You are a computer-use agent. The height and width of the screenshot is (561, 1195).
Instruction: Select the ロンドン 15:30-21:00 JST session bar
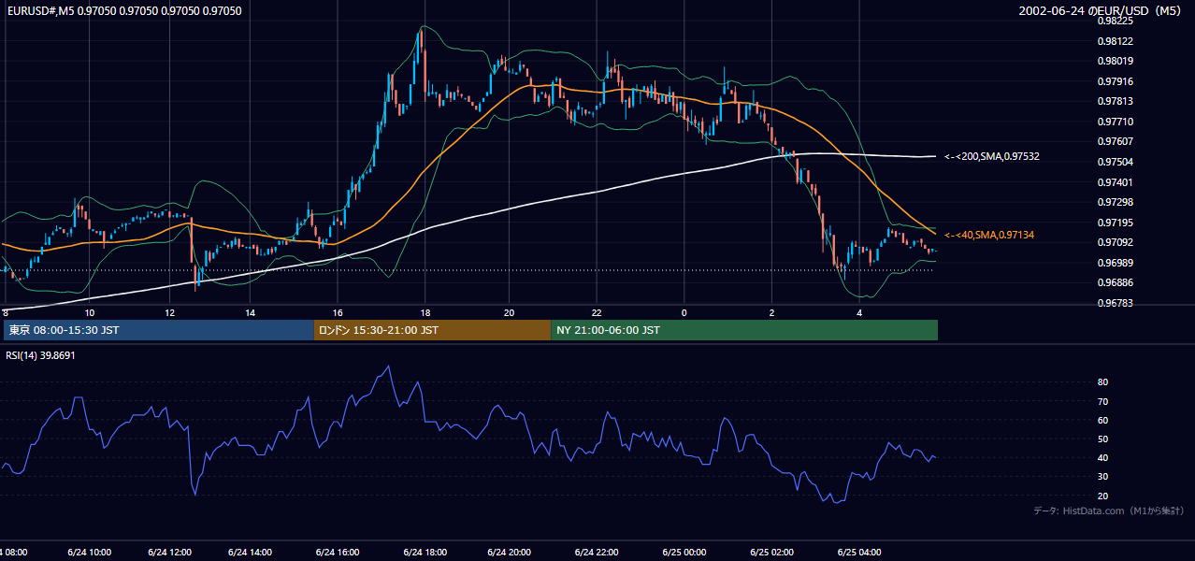tap(432, 330)
